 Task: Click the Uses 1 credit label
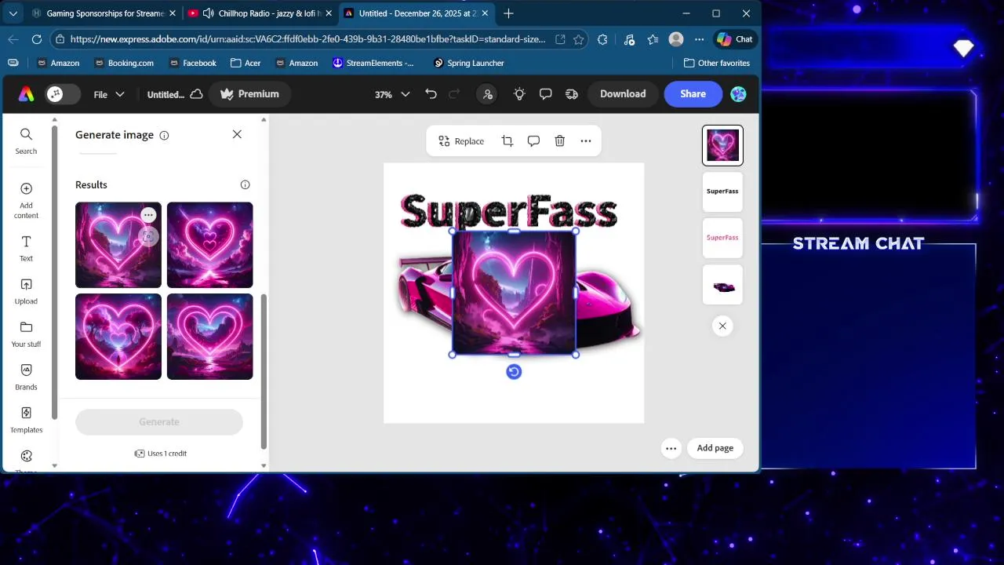(161, 454)
